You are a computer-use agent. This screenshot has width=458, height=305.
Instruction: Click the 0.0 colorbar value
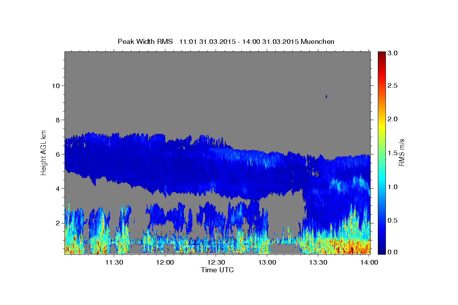click(393, 252)
